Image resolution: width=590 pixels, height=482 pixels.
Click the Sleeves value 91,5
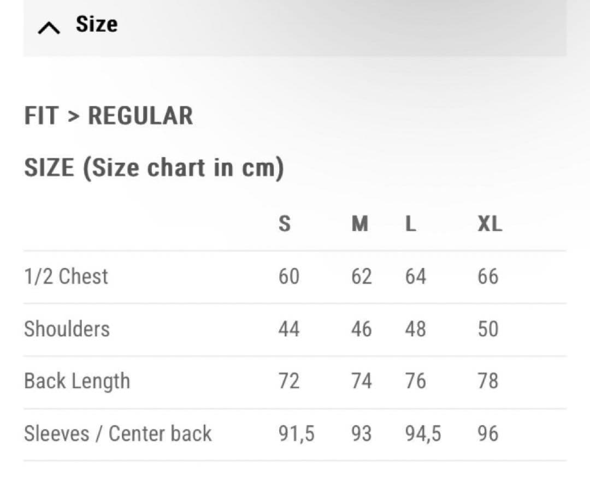tap(297, 433)
